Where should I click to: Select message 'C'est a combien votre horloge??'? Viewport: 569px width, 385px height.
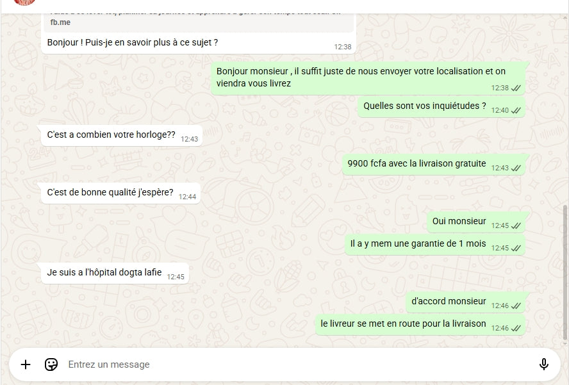coord(111,135)
